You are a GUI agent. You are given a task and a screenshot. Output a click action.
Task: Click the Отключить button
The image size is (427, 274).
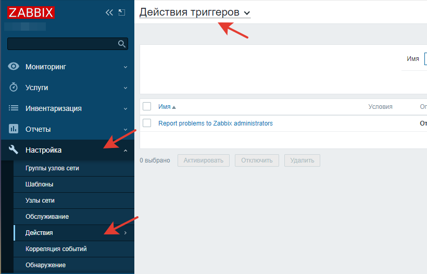257,160
